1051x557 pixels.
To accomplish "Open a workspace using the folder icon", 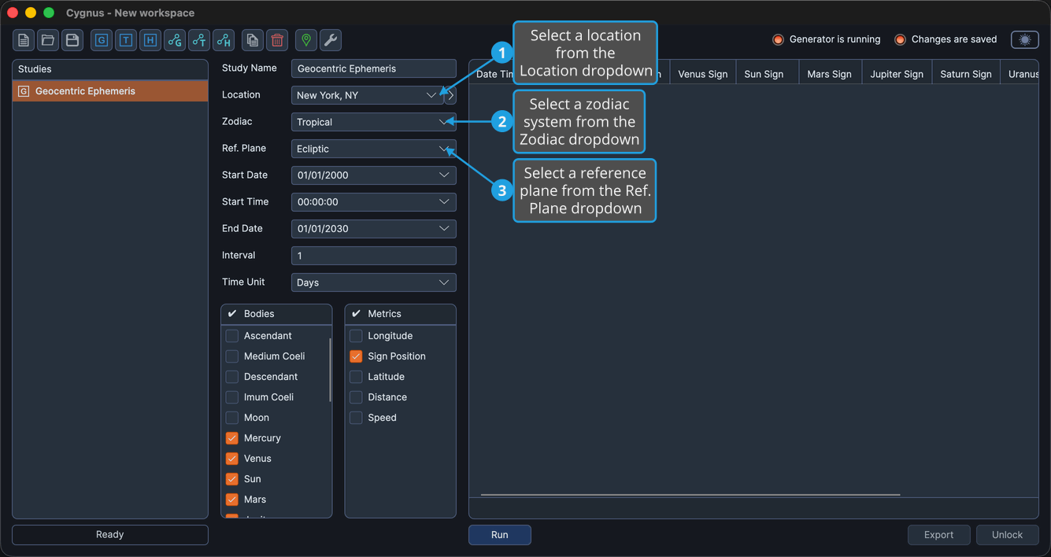I will click(x=48, y=40).
